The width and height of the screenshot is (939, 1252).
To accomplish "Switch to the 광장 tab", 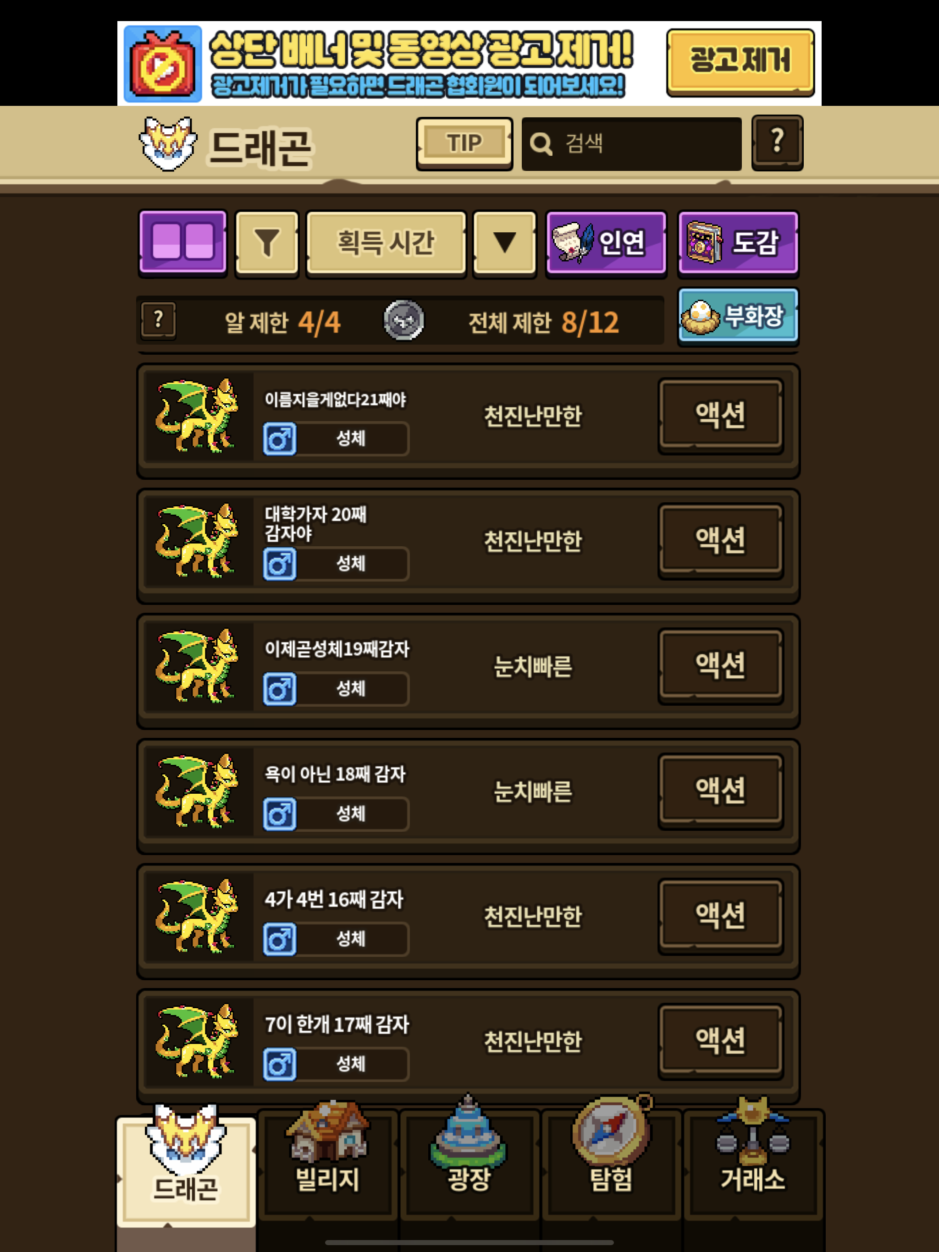I will click(x=469, y=1163).
